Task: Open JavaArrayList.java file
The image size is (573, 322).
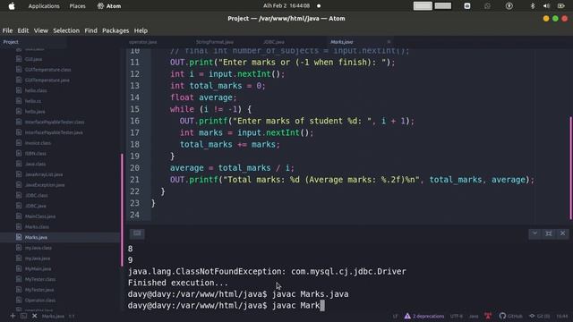Action: [44, 174]
